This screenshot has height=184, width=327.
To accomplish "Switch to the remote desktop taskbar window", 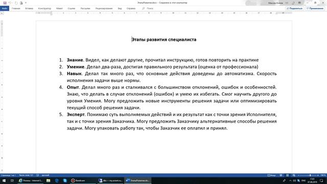I will coord(111,180).
